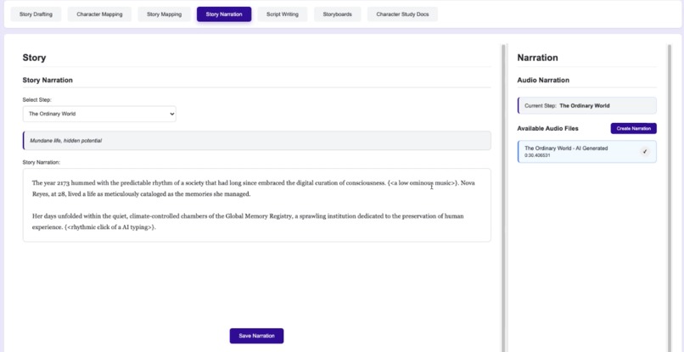Click the checkmark icon on the audio file
Screen dimensions: 684x352
point(645,151)
